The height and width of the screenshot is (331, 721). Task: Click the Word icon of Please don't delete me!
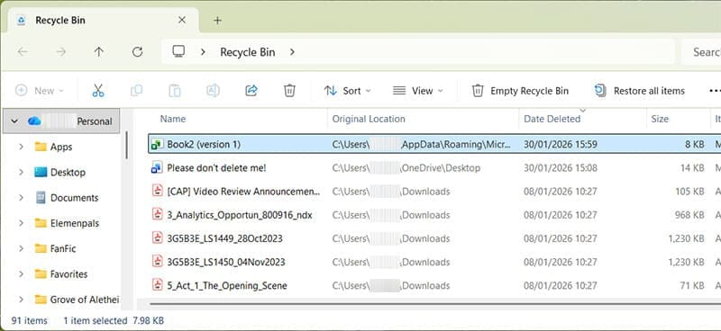click(156, 168)
